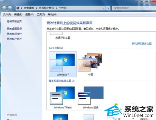Screen dimensions: 156x120
Task: Apply the Windows 7 Basic theme
Action: click(63, 97)
